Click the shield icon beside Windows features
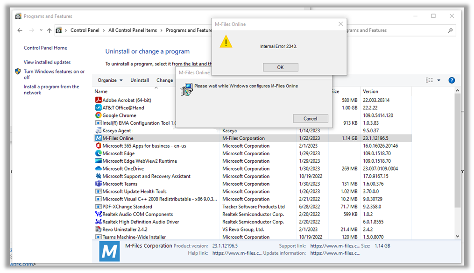474x273 pixels. coord(18,72)
